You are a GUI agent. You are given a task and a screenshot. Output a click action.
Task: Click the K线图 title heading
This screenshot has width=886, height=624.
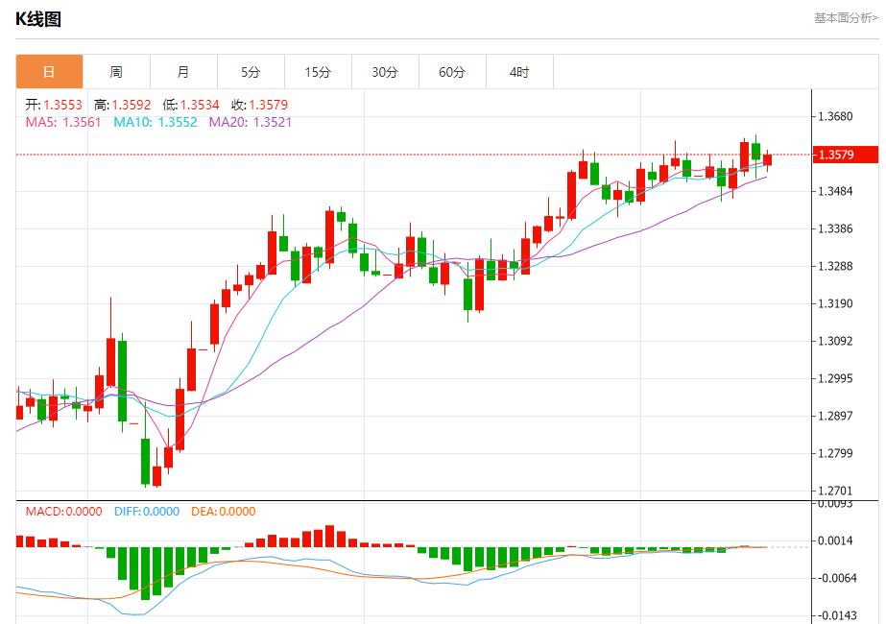pyautogui.click(x=38, y=19)
